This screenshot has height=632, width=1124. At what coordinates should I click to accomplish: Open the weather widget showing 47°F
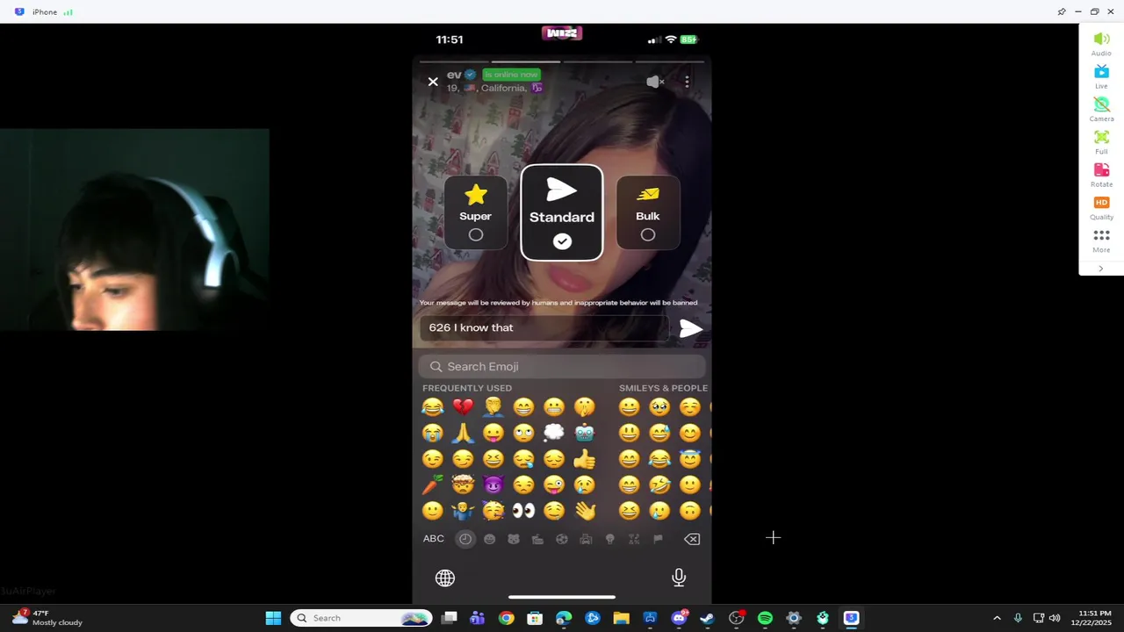[49, 618]
